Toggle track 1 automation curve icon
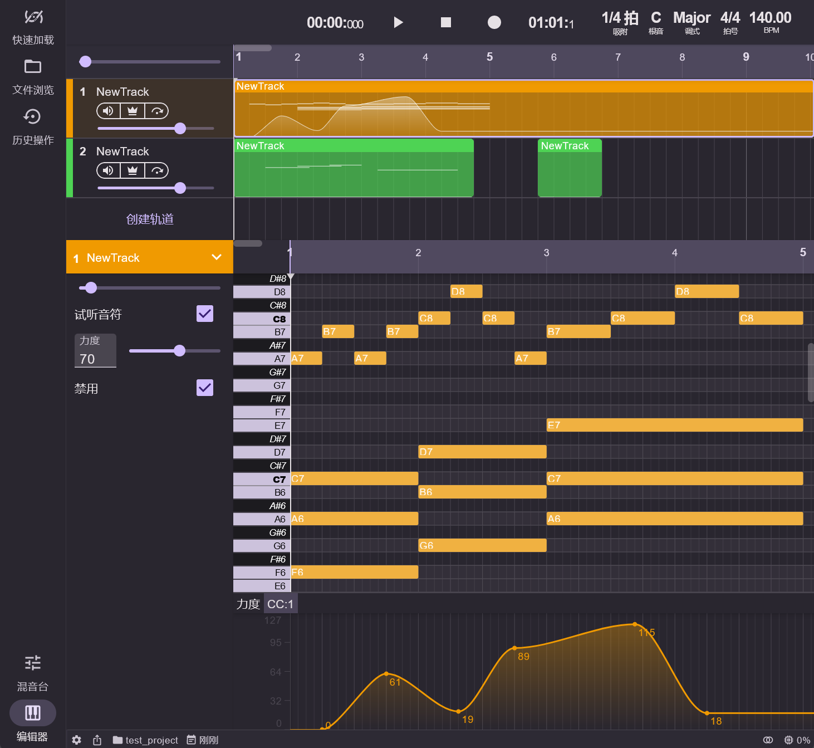 (x=157, y=111)
